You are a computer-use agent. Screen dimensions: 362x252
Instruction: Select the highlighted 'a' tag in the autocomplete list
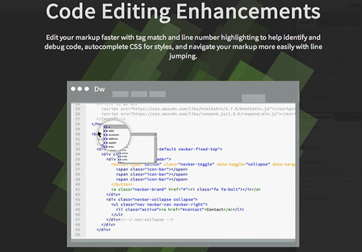pyautogui.click(x=115, y=127)
